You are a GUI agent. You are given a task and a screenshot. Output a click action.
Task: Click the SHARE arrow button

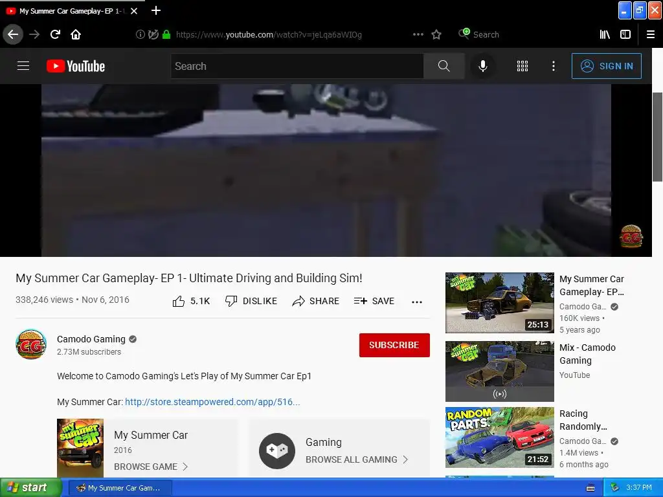coord(316,301)
